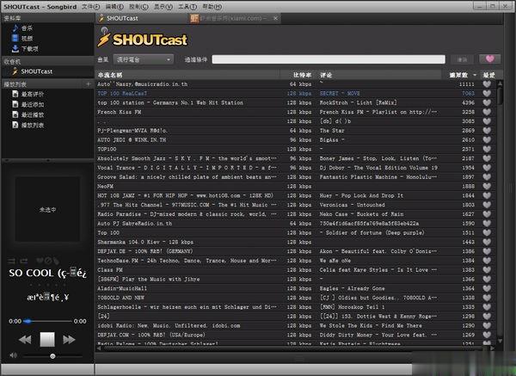The width and height of the screenshot is (516, 376).
Task: Favorite French Kiss FM heart
Action: pos(487,112)
